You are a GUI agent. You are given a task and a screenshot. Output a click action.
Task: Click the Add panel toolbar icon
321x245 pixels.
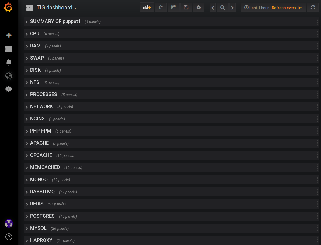point(147,8)
